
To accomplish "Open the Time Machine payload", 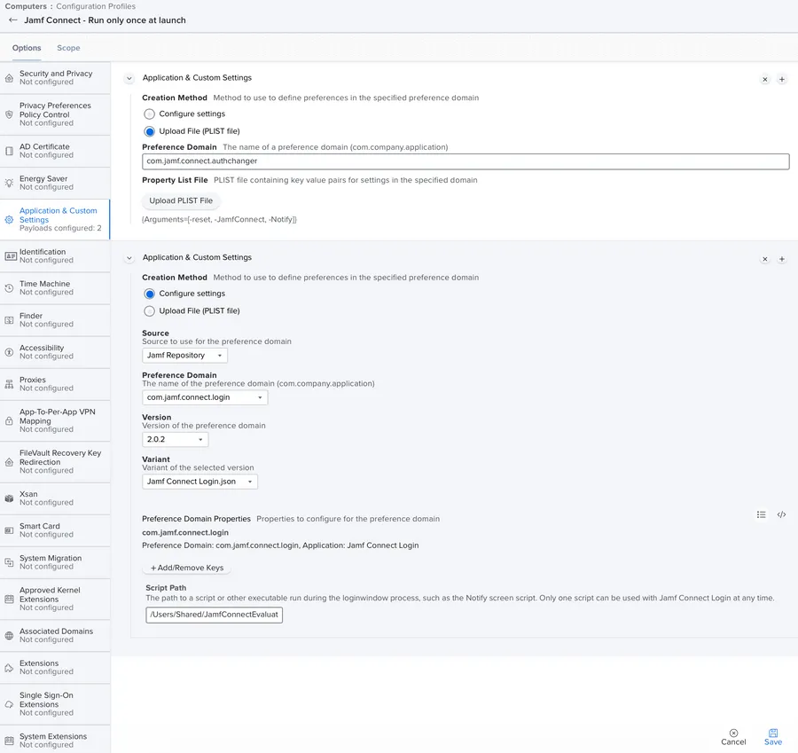I will click(x=55, y=288).
